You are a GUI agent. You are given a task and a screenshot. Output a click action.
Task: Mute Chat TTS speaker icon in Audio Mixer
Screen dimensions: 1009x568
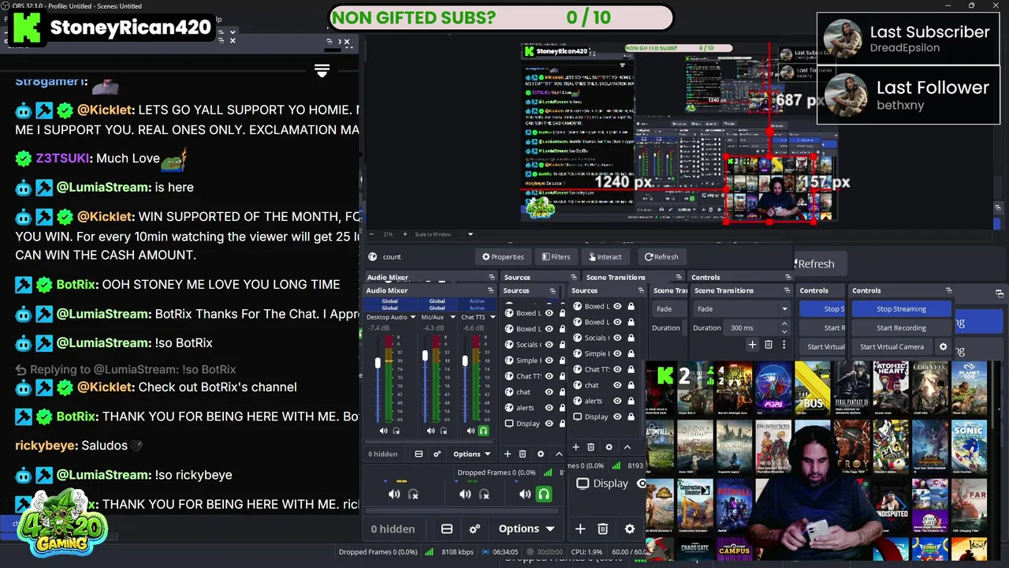coord(471,431)
